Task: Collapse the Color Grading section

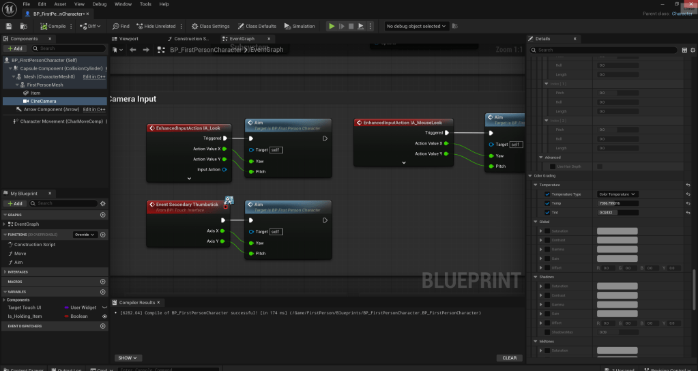Action: [x=532, y=175]
